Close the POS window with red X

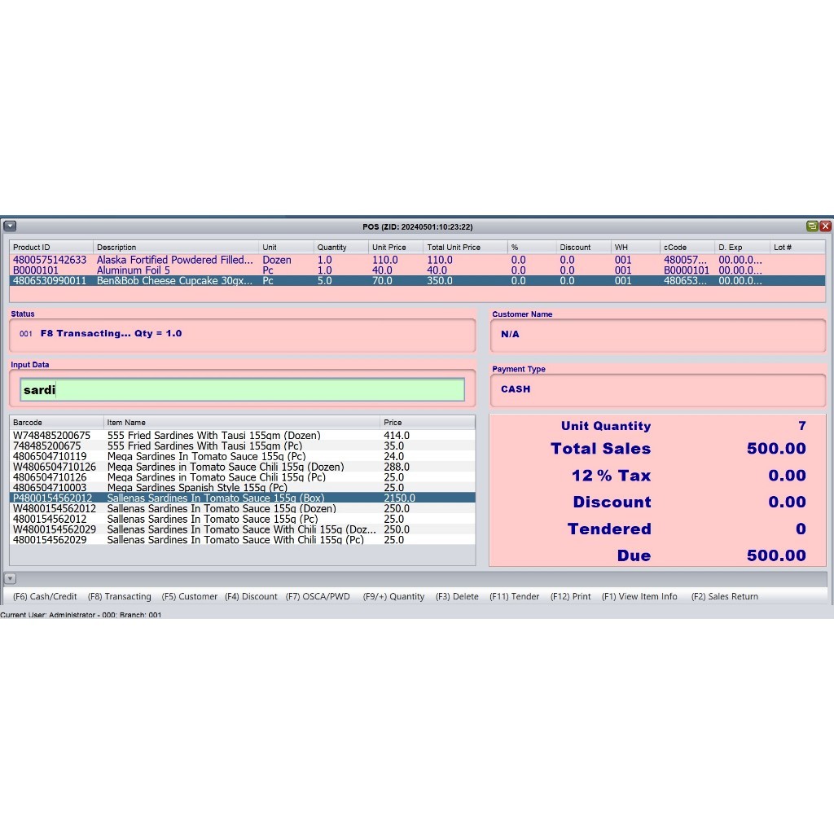pos(826,226)
